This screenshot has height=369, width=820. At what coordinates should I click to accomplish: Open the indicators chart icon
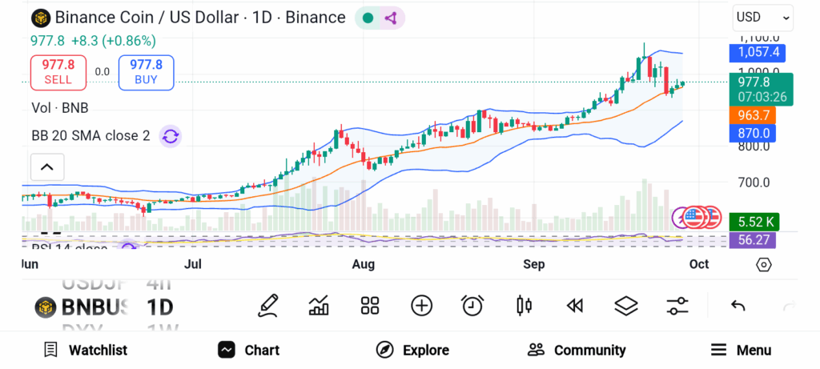coord(319,305)
